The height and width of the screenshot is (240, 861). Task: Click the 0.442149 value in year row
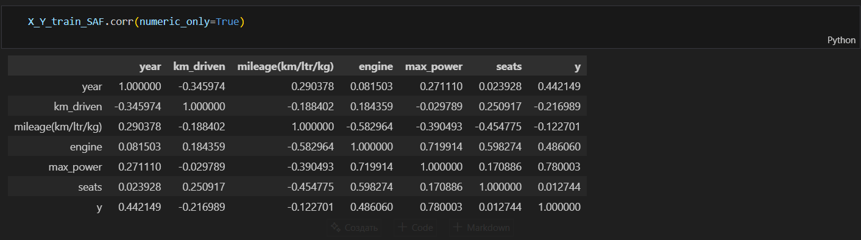point(559,86)
